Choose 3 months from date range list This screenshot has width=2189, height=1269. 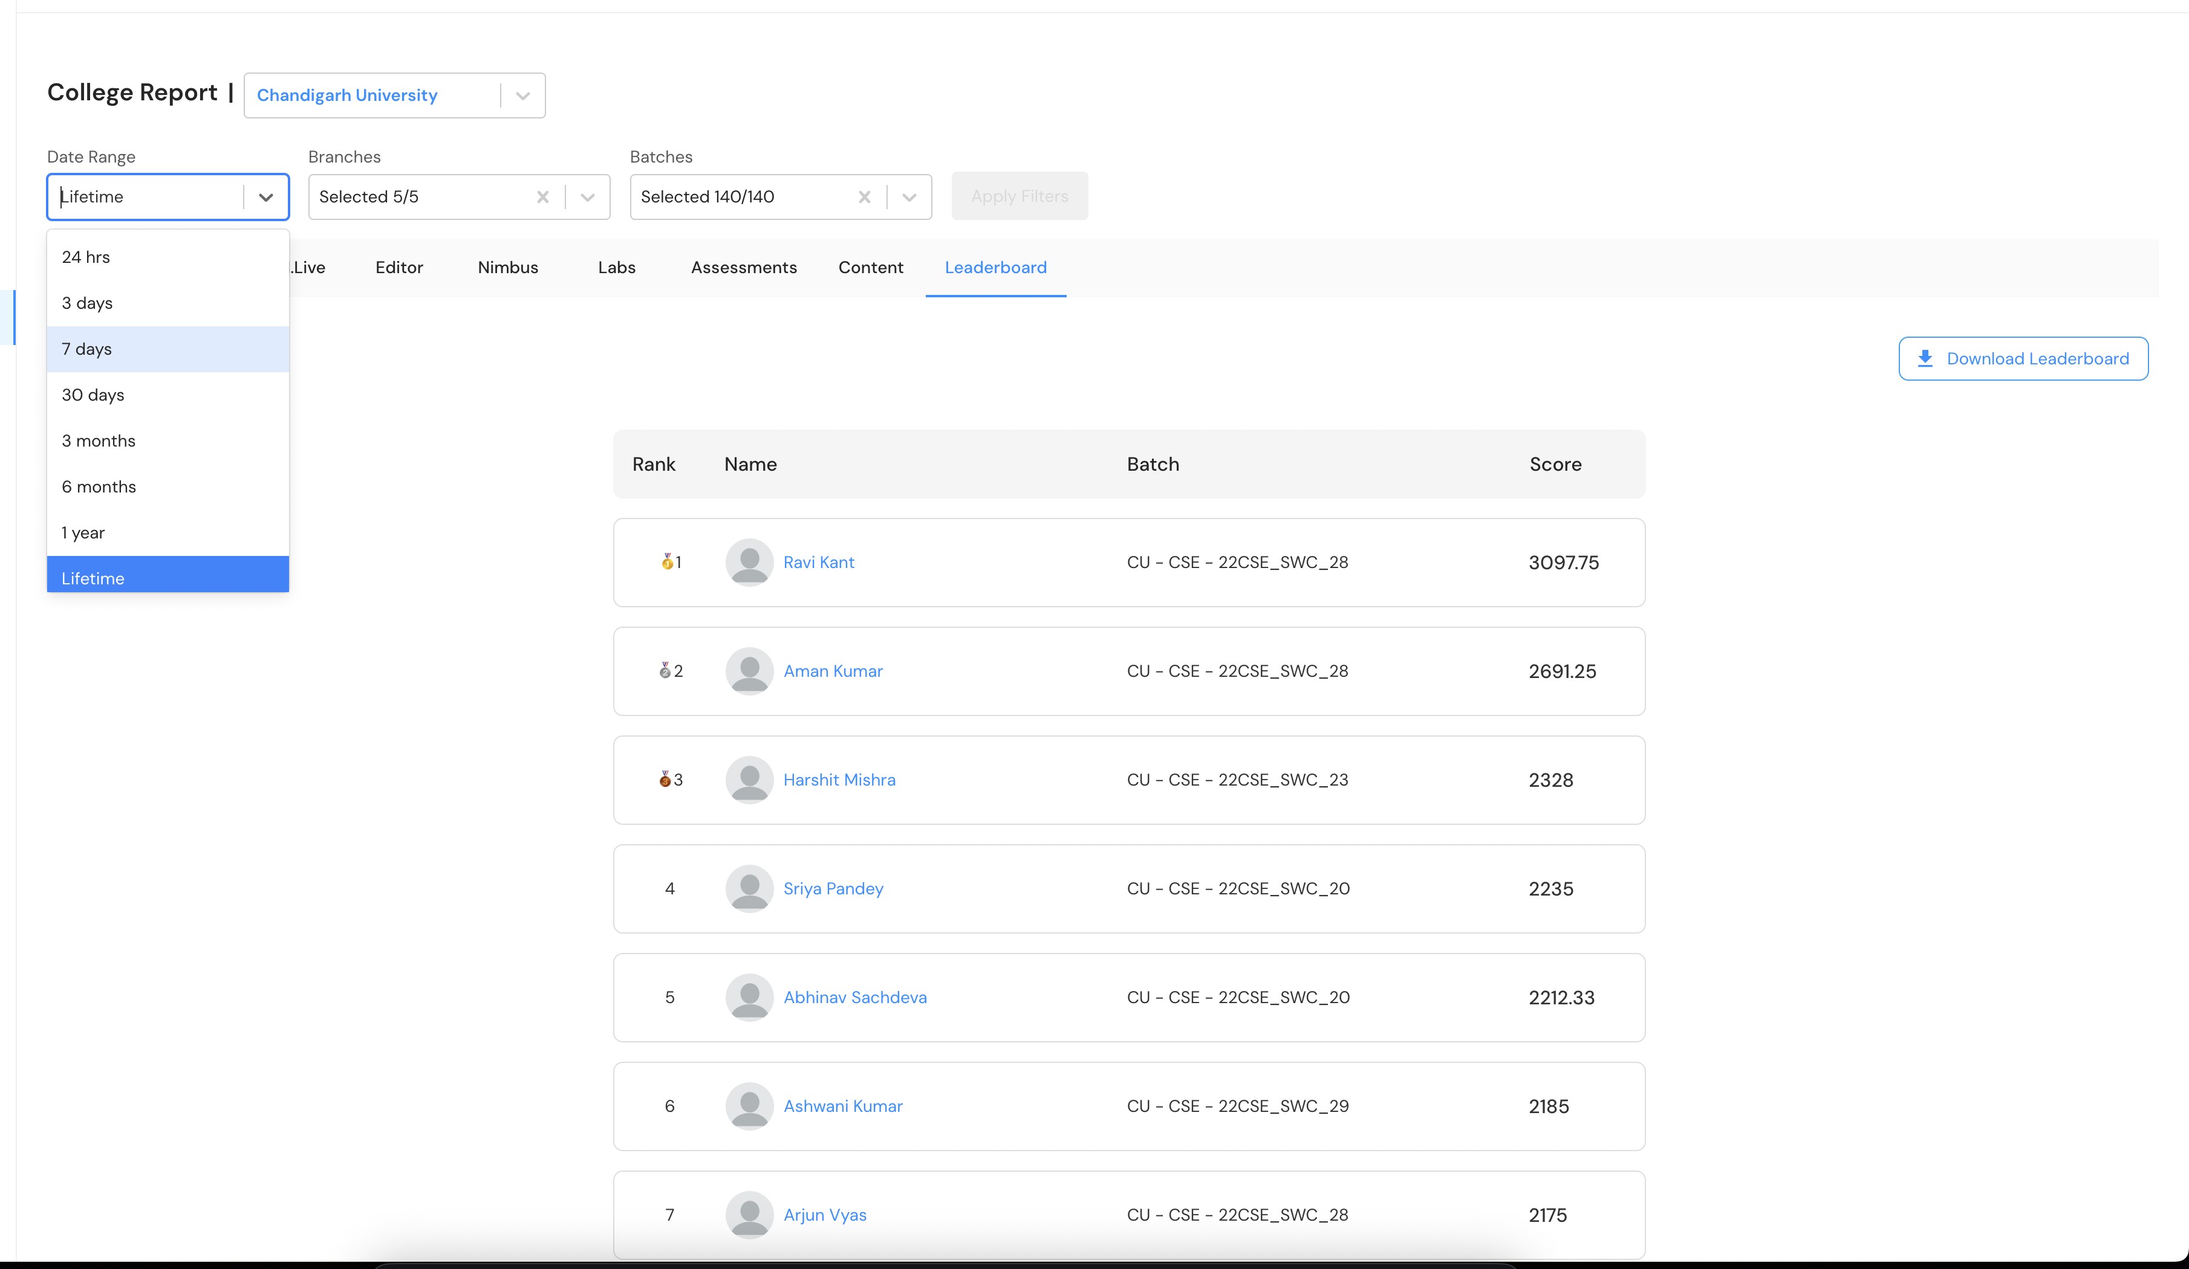tap(98, 441)
